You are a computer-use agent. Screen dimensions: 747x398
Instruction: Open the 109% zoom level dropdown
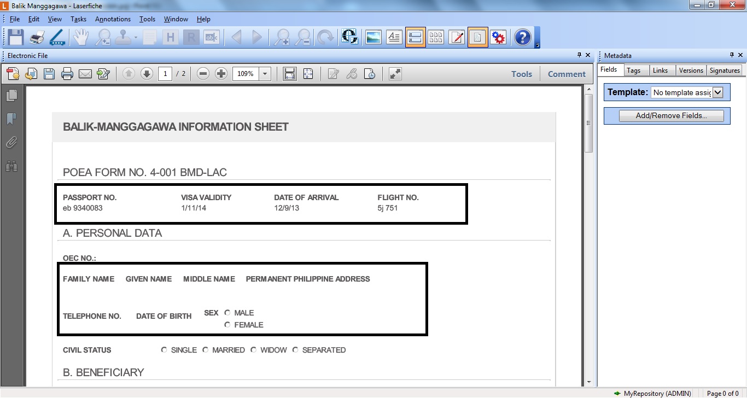pyautogui.click(x=265, y=74)
